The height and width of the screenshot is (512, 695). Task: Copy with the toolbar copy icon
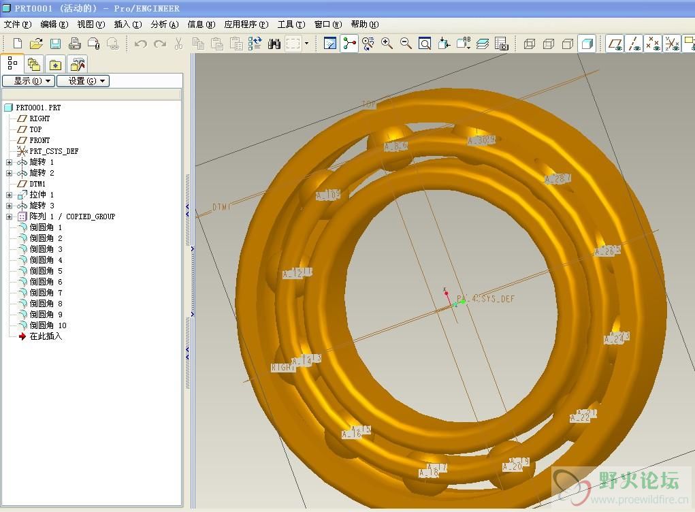198,44
